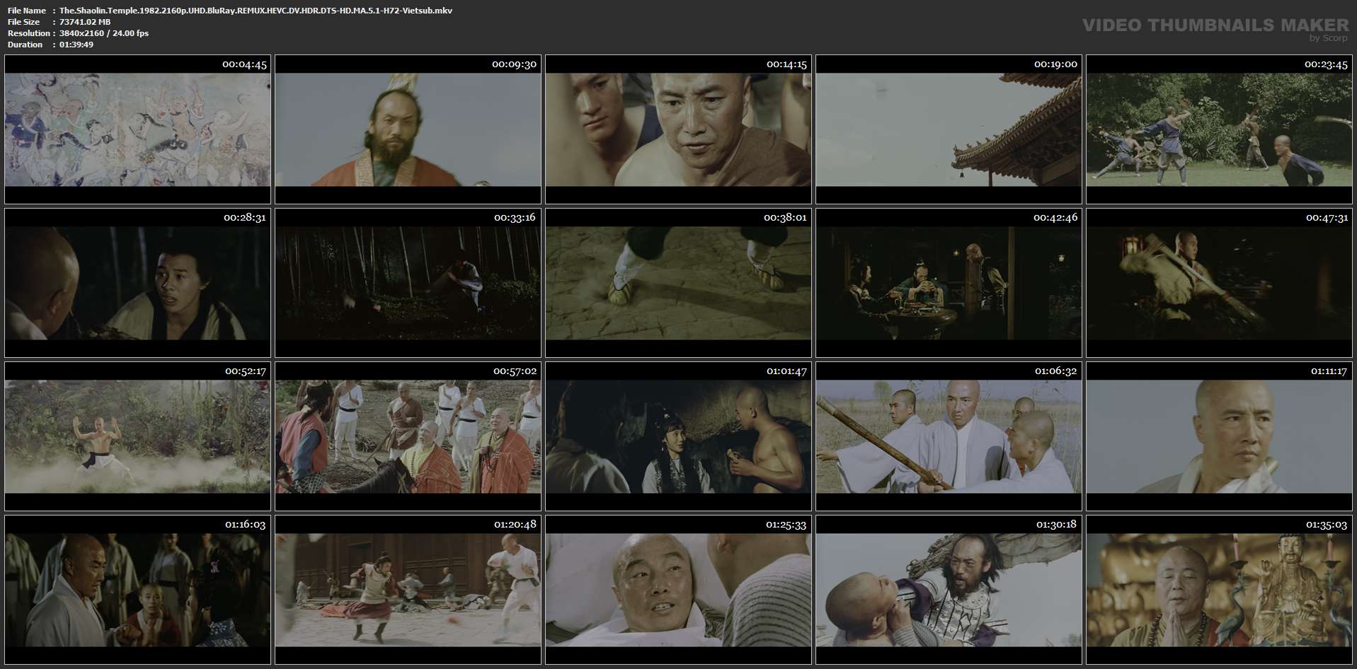The width and height of the screenshot is (1357, 669).
Task: Select the frame timestamped 00:38:01
Action: 678,283
